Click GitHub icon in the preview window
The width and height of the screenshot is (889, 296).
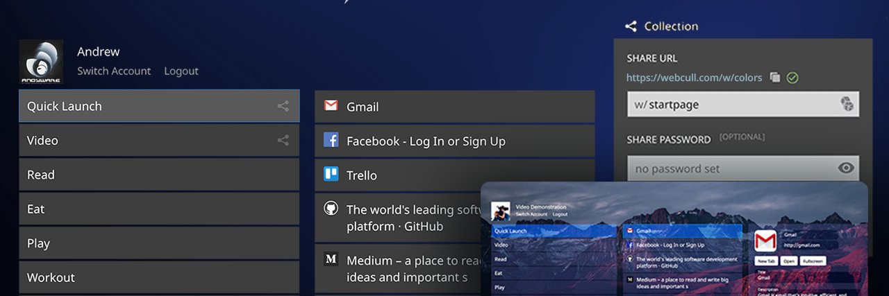point(629,259)
